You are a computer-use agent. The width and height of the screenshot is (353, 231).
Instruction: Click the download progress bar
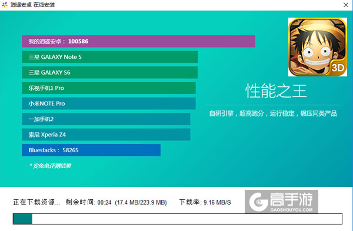click(x=178, y=219)
